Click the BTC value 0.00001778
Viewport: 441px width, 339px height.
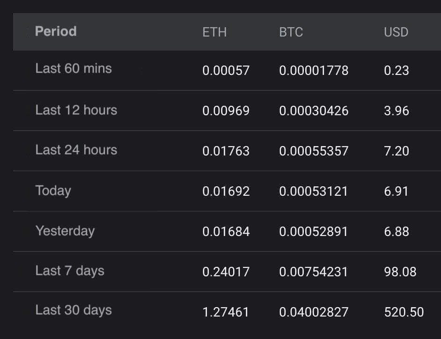pyautogui.click(x=314, y=70)
